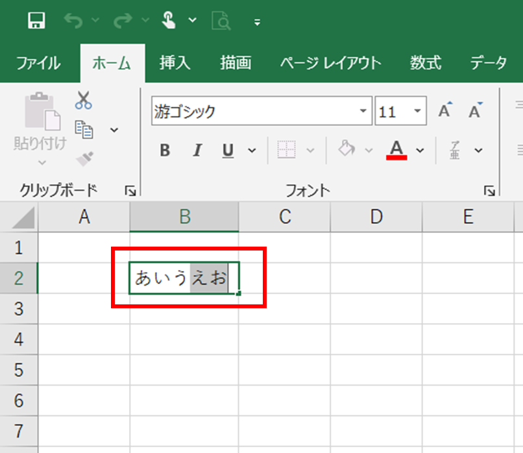Select the Format Painter brush icon
This screenshot has width=523, height=453.
pos(84,158)
